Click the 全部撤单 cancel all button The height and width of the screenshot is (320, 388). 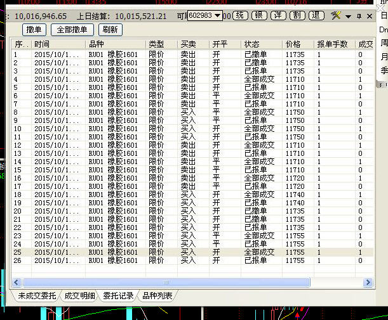click(72, 29)
